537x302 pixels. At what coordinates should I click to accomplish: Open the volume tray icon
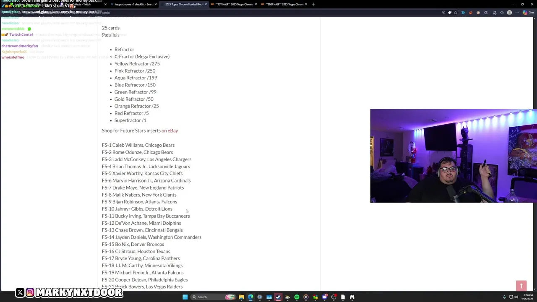click(x=516, y=297)
